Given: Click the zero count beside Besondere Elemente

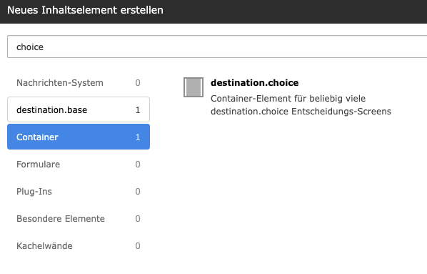Looking at the screenshot, I should tap(138, 219).
